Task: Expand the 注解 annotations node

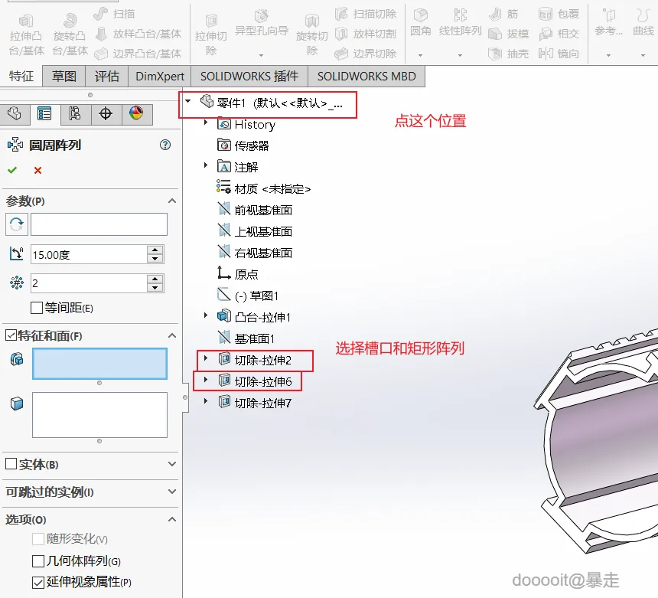Action: click(206, 165)
